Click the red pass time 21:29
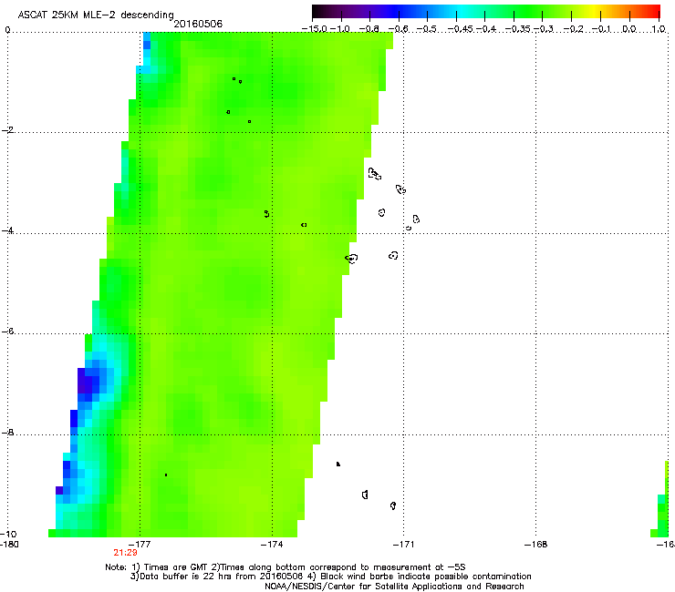This screenshot has width=675, height=592. (125, 553)
